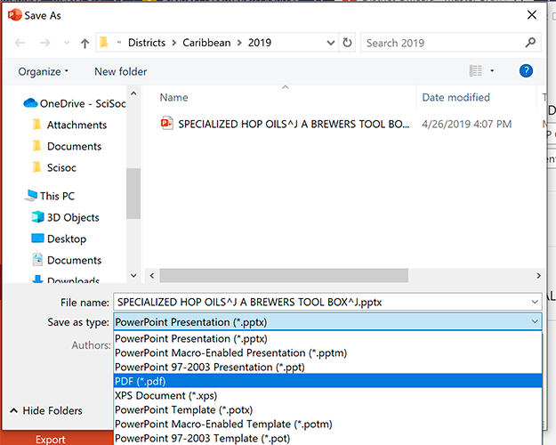Choose PDF (*.pdf) file type
This screenshot has width=556, height=445.
(328, 381)
